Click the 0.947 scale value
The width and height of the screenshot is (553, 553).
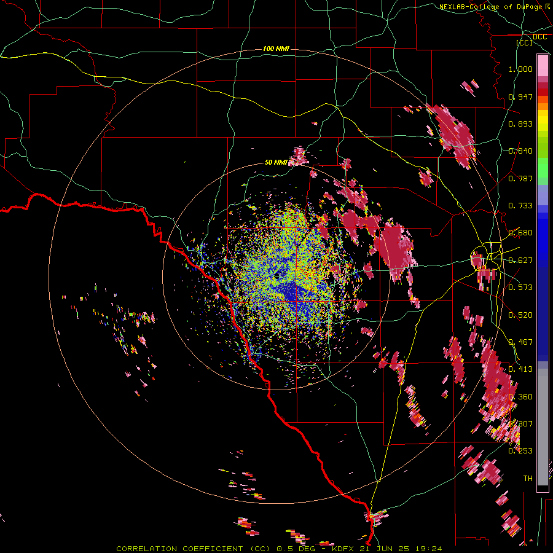[x=520, y=96]
